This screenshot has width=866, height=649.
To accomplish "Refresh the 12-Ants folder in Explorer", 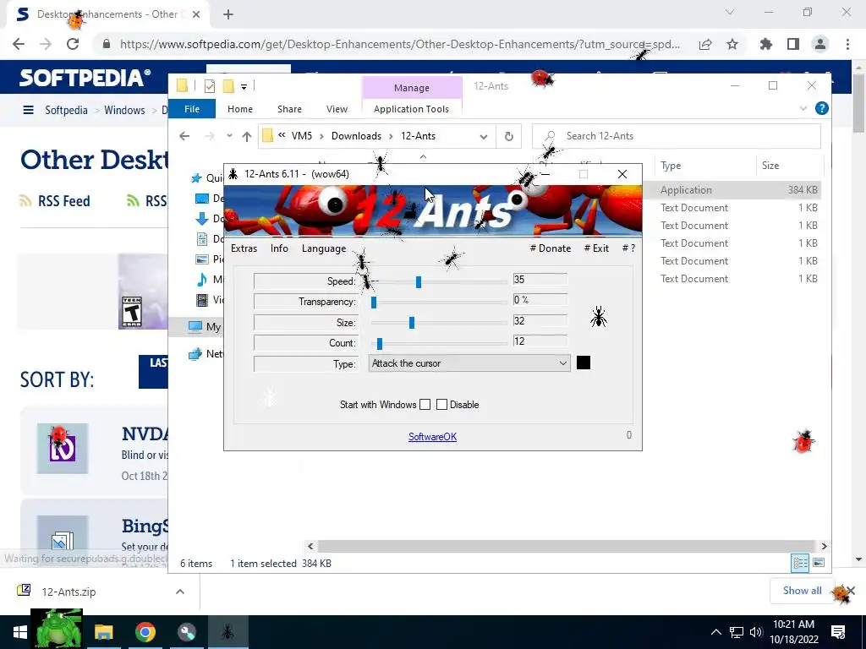I will [508, 136].
